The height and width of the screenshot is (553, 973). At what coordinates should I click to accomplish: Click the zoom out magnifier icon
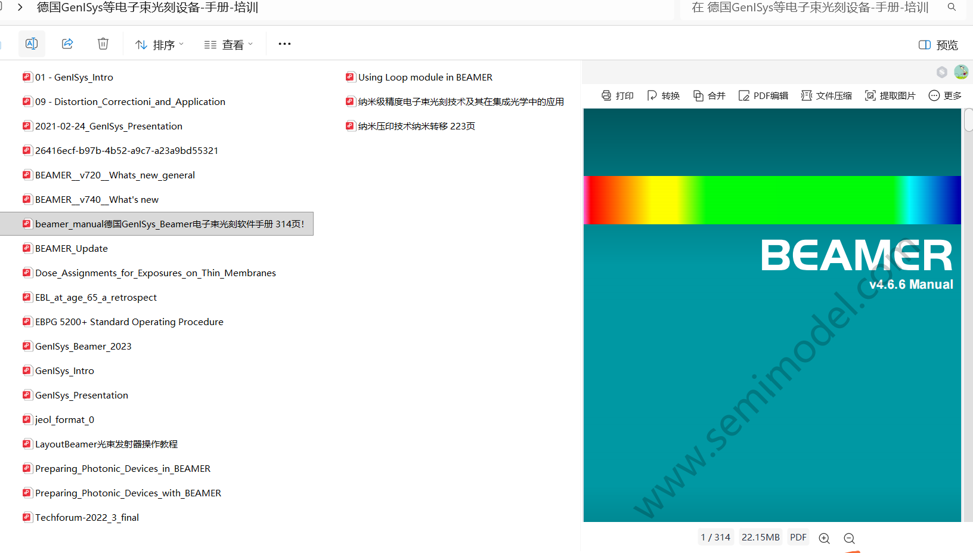click(x=850, y=538)
